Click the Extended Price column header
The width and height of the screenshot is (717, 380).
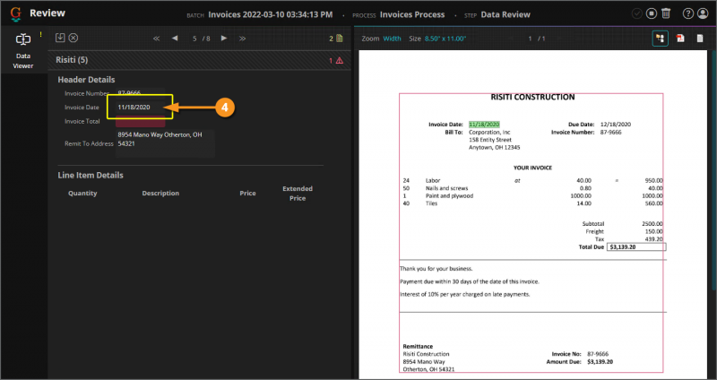tap(298, 194)
